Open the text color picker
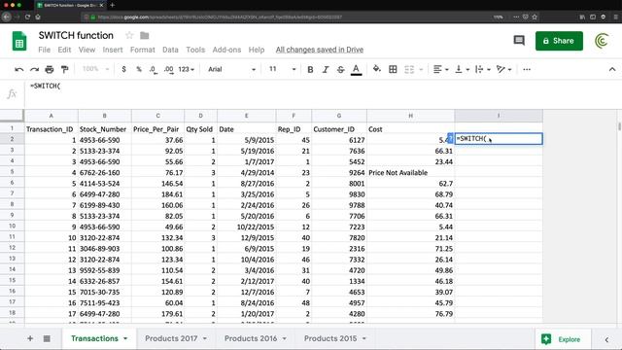 pyautogui.click(x=357, y=69)
